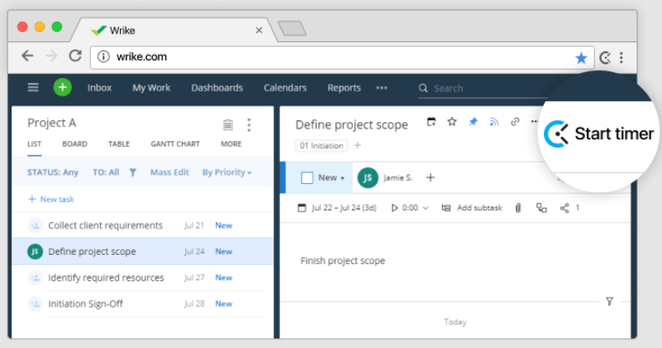Click the Clockify Start timer button
This screenshot has width=662, height=348.
click(x=598, y=134)
